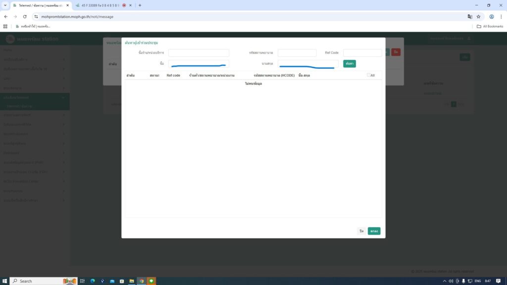The width and height of the screenshot is (507, 285).
Task: Click the green ค้นหา search button
Action: pos(349,64)
